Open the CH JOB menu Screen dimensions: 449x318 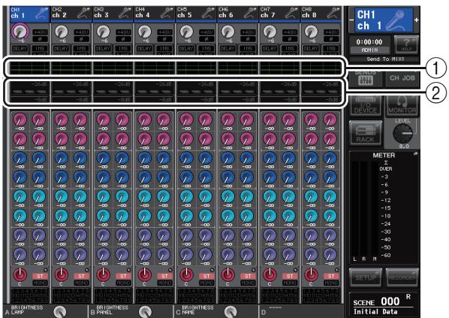[402, 78]
